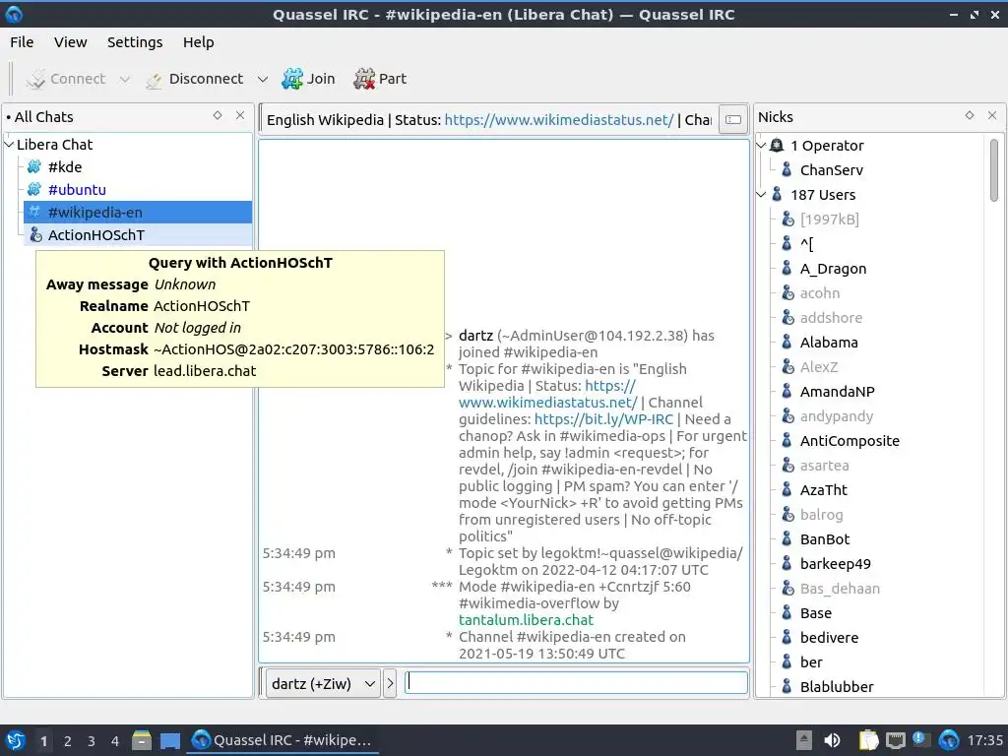The image size is (1008, 756).
Task: Open the dartz (+Ziw) nick dropdown
Action: point(323,683)
